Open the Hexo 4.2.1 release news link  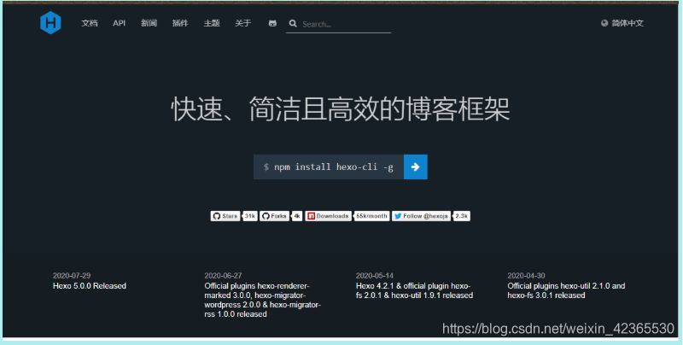tap(413, 290)
